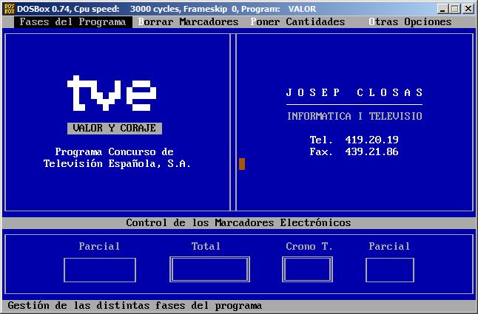Maximize the DOSBox window
This screenshot has height=314, width=478.
click(x=455, y=9)
